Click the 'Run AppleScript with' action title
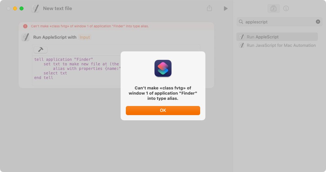326x172 pixels. pos(55,37)
